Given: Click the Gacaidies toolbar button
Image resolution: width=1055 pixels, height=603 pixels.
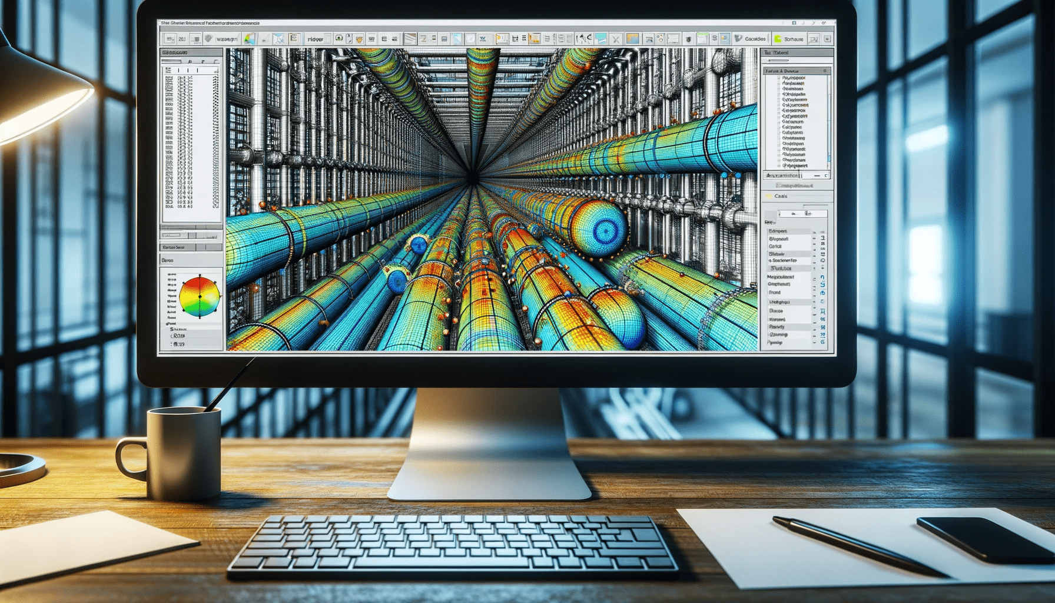Looking at the screenshot, I should point(755,39).
